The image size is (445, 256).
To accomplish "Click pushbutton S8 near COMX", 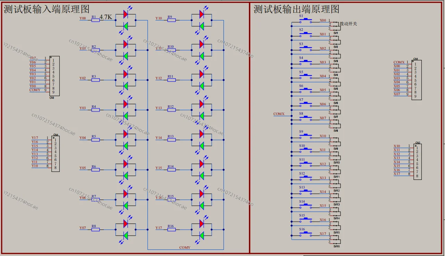I will click(306, 119).
